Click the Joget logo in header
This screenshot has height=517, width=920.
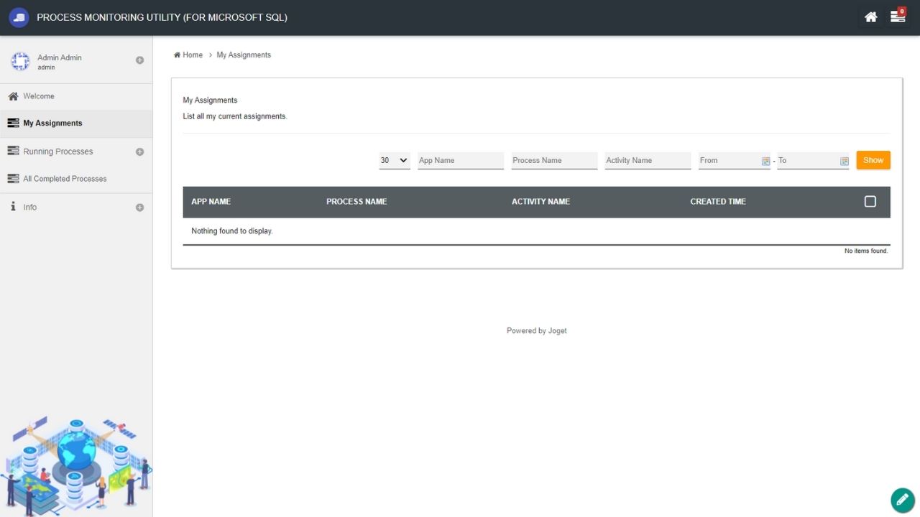coord(19,17)
